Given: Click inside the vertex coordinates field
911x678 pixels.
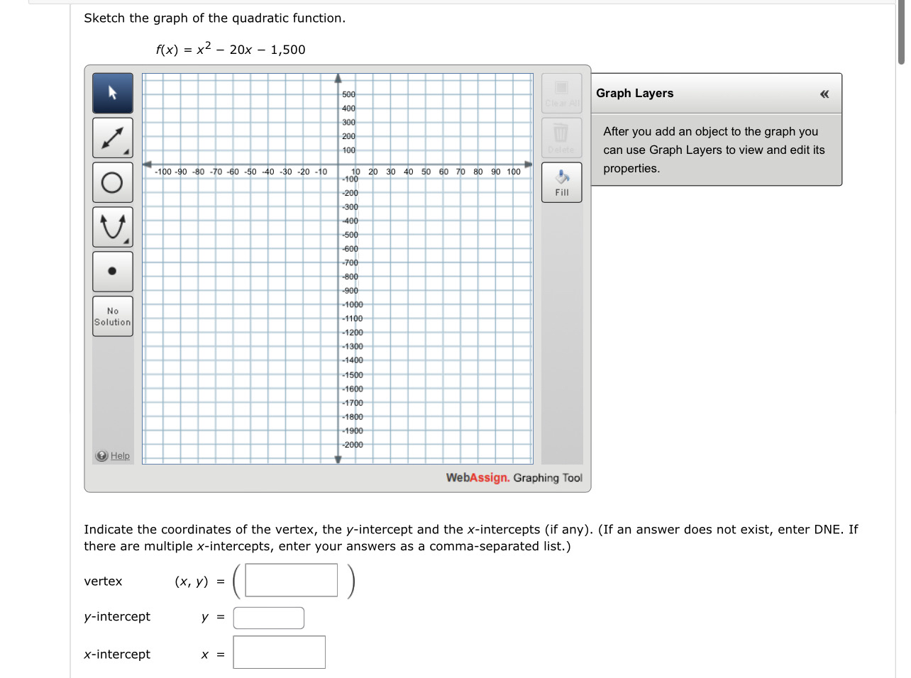Looking at the screenshot, I should [x=292, y=580].
